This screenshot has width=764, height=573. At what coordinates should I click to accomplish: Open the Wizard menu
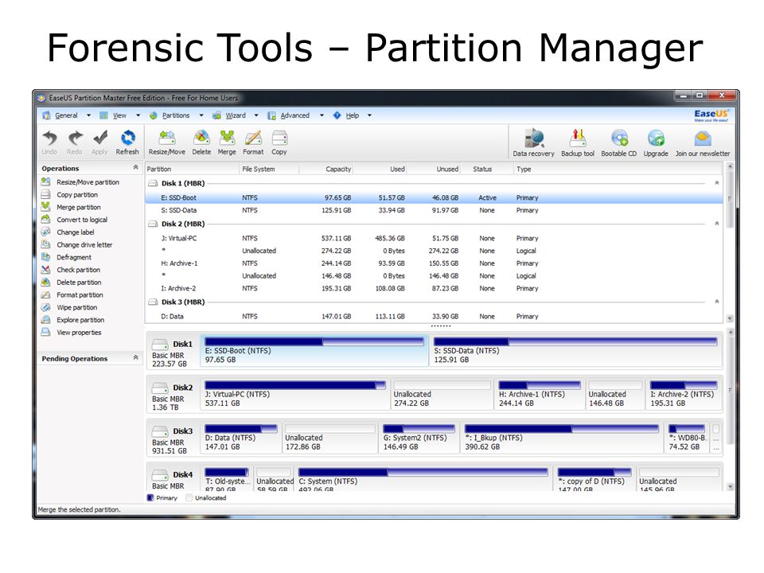(236, 115)
